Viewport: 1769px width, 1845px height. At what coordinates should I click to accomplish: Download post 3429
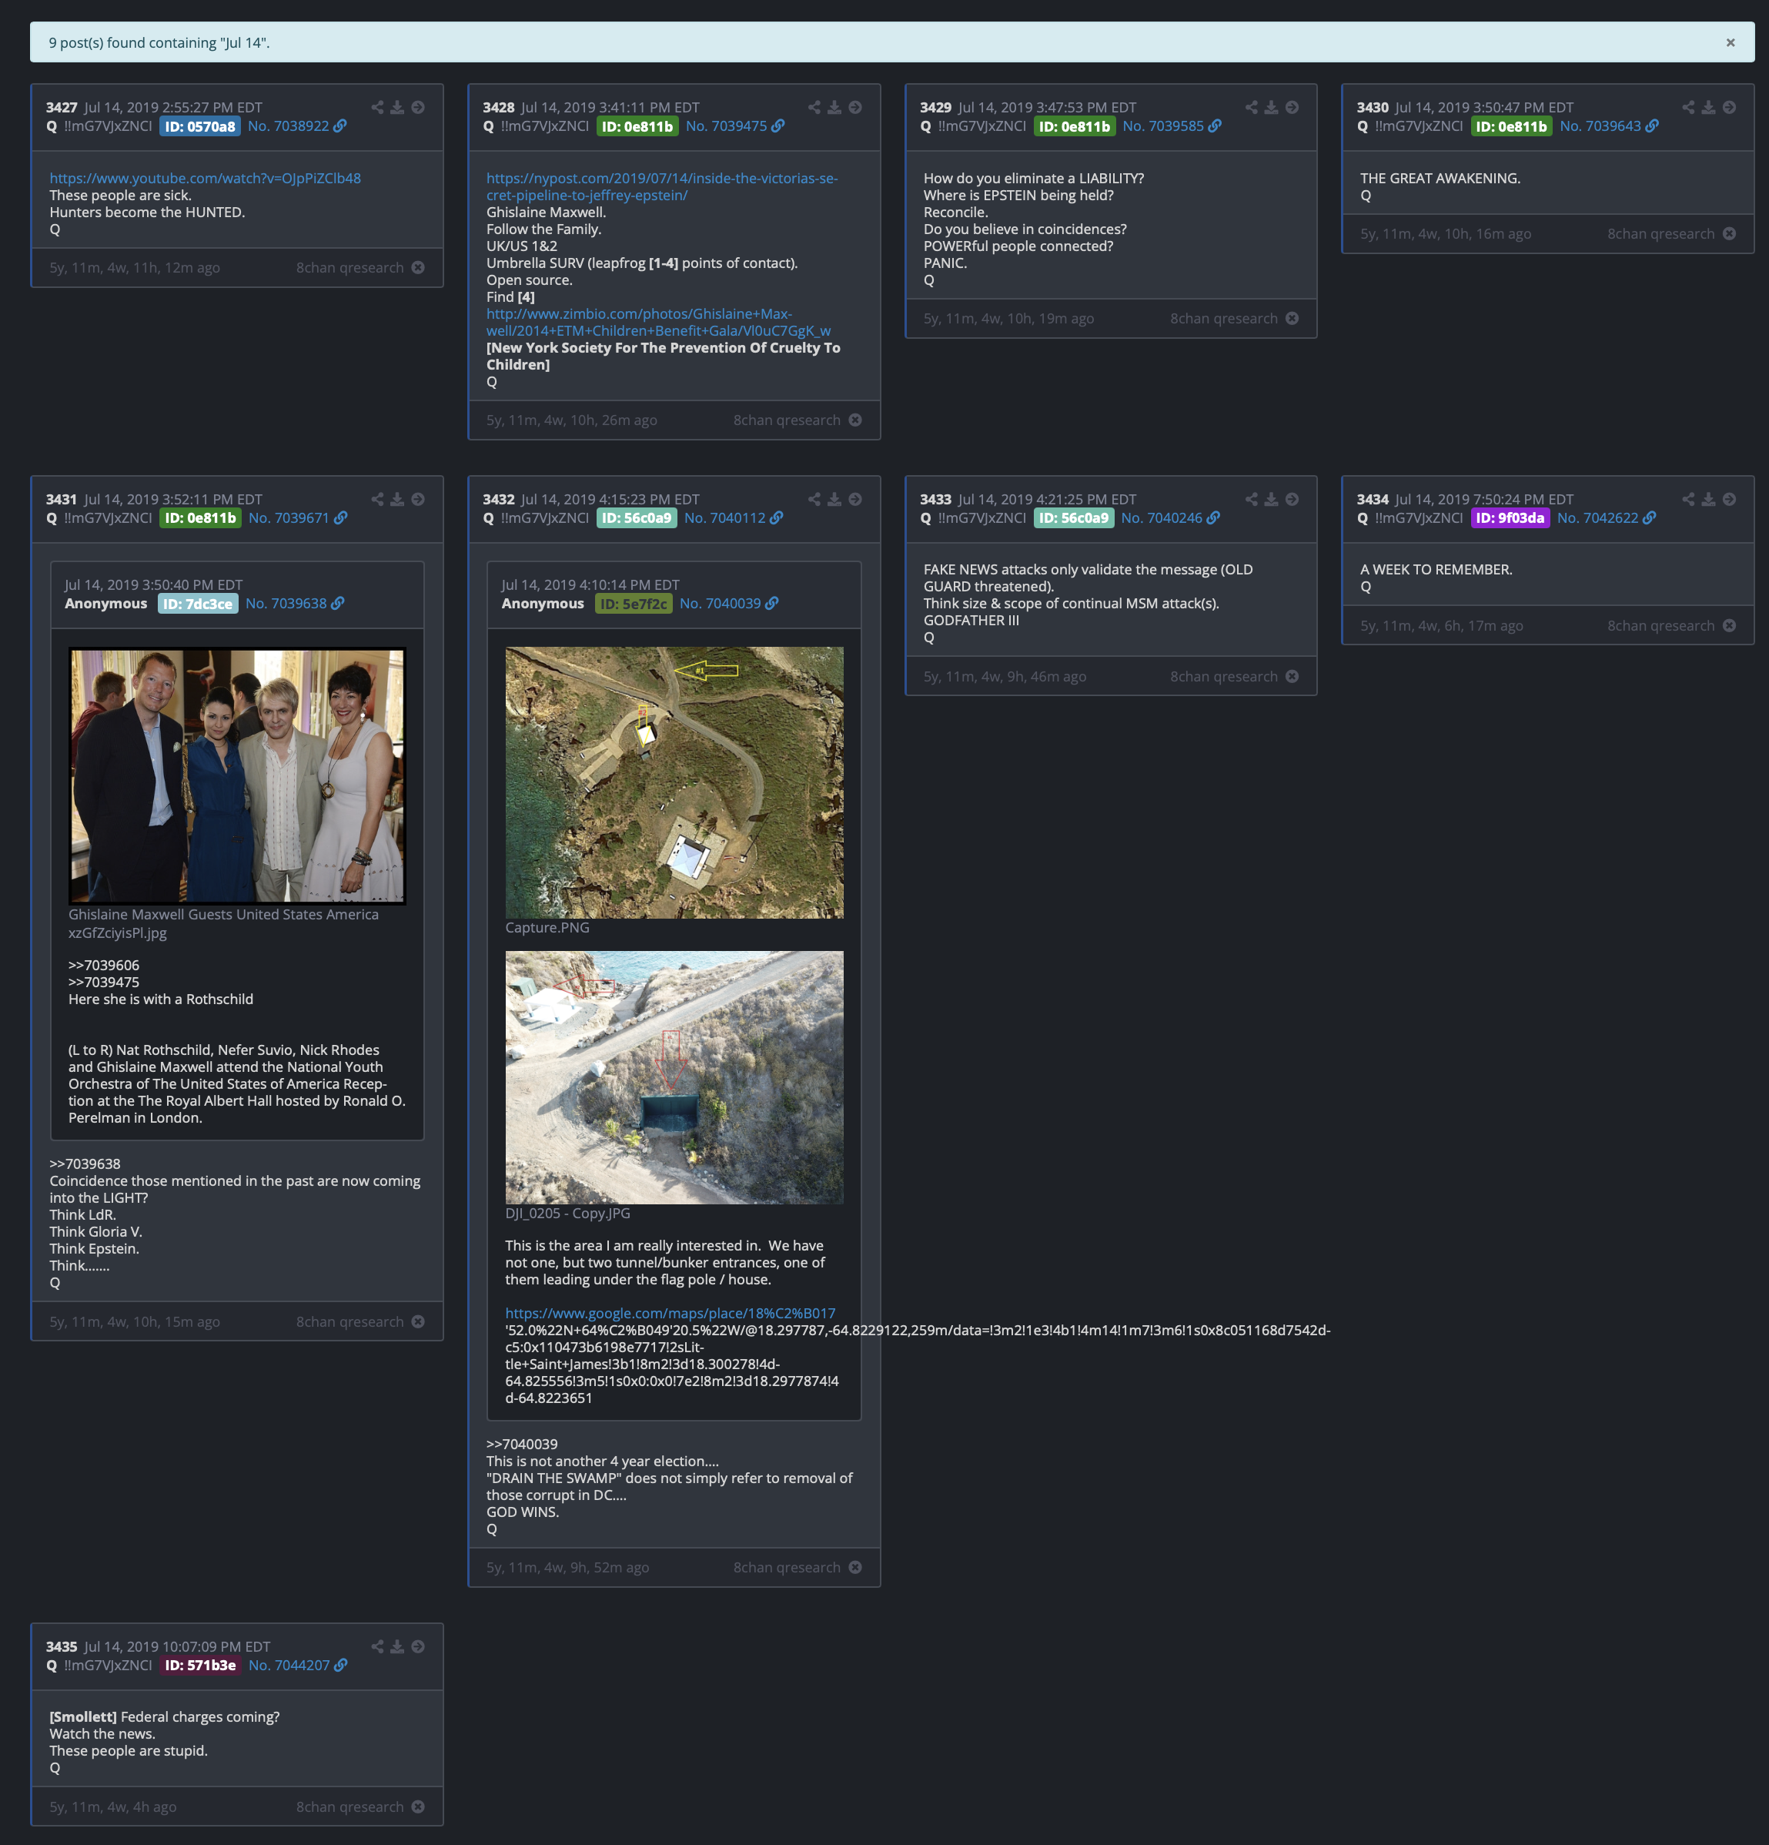[1271, 107]
